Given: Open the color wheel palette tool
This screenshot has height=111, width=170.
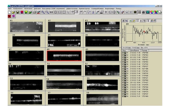Looking at the screenshot, I should 152,12.
